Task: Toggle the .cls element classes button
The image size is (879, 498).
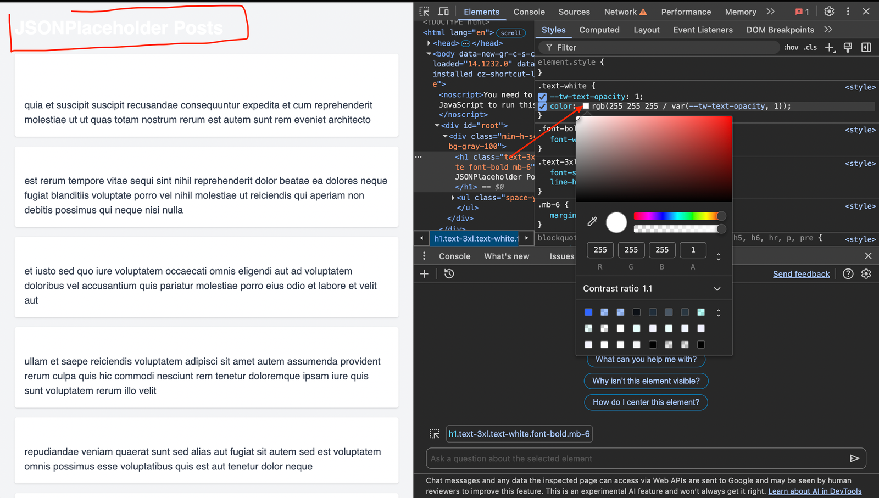Action: 810,48
